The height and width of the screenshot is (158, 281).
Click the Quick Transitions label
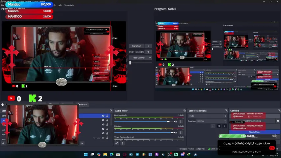(x=137, y=52)
